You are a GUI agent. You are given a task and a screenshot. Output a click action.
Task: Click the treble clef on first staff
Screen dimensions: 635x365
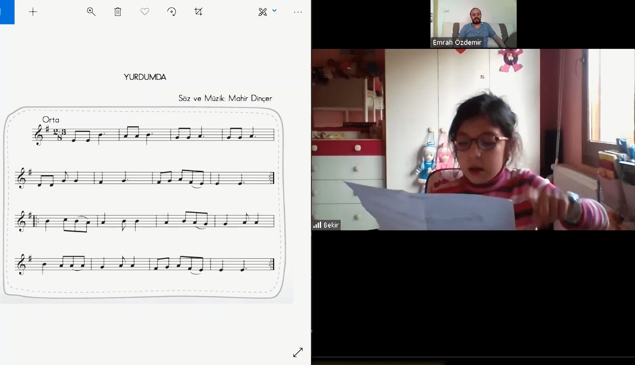click(38, 135)
